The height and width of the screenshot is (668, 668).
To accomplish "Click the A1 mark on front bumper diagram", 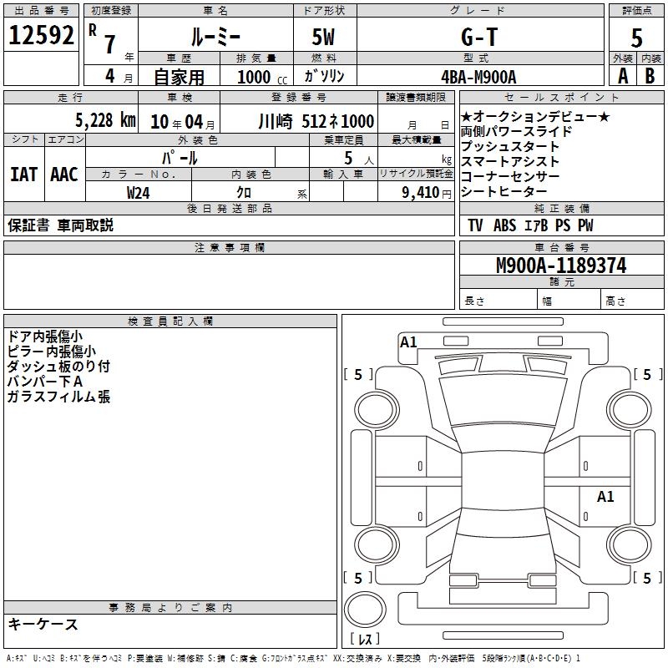I will point(408,342).
